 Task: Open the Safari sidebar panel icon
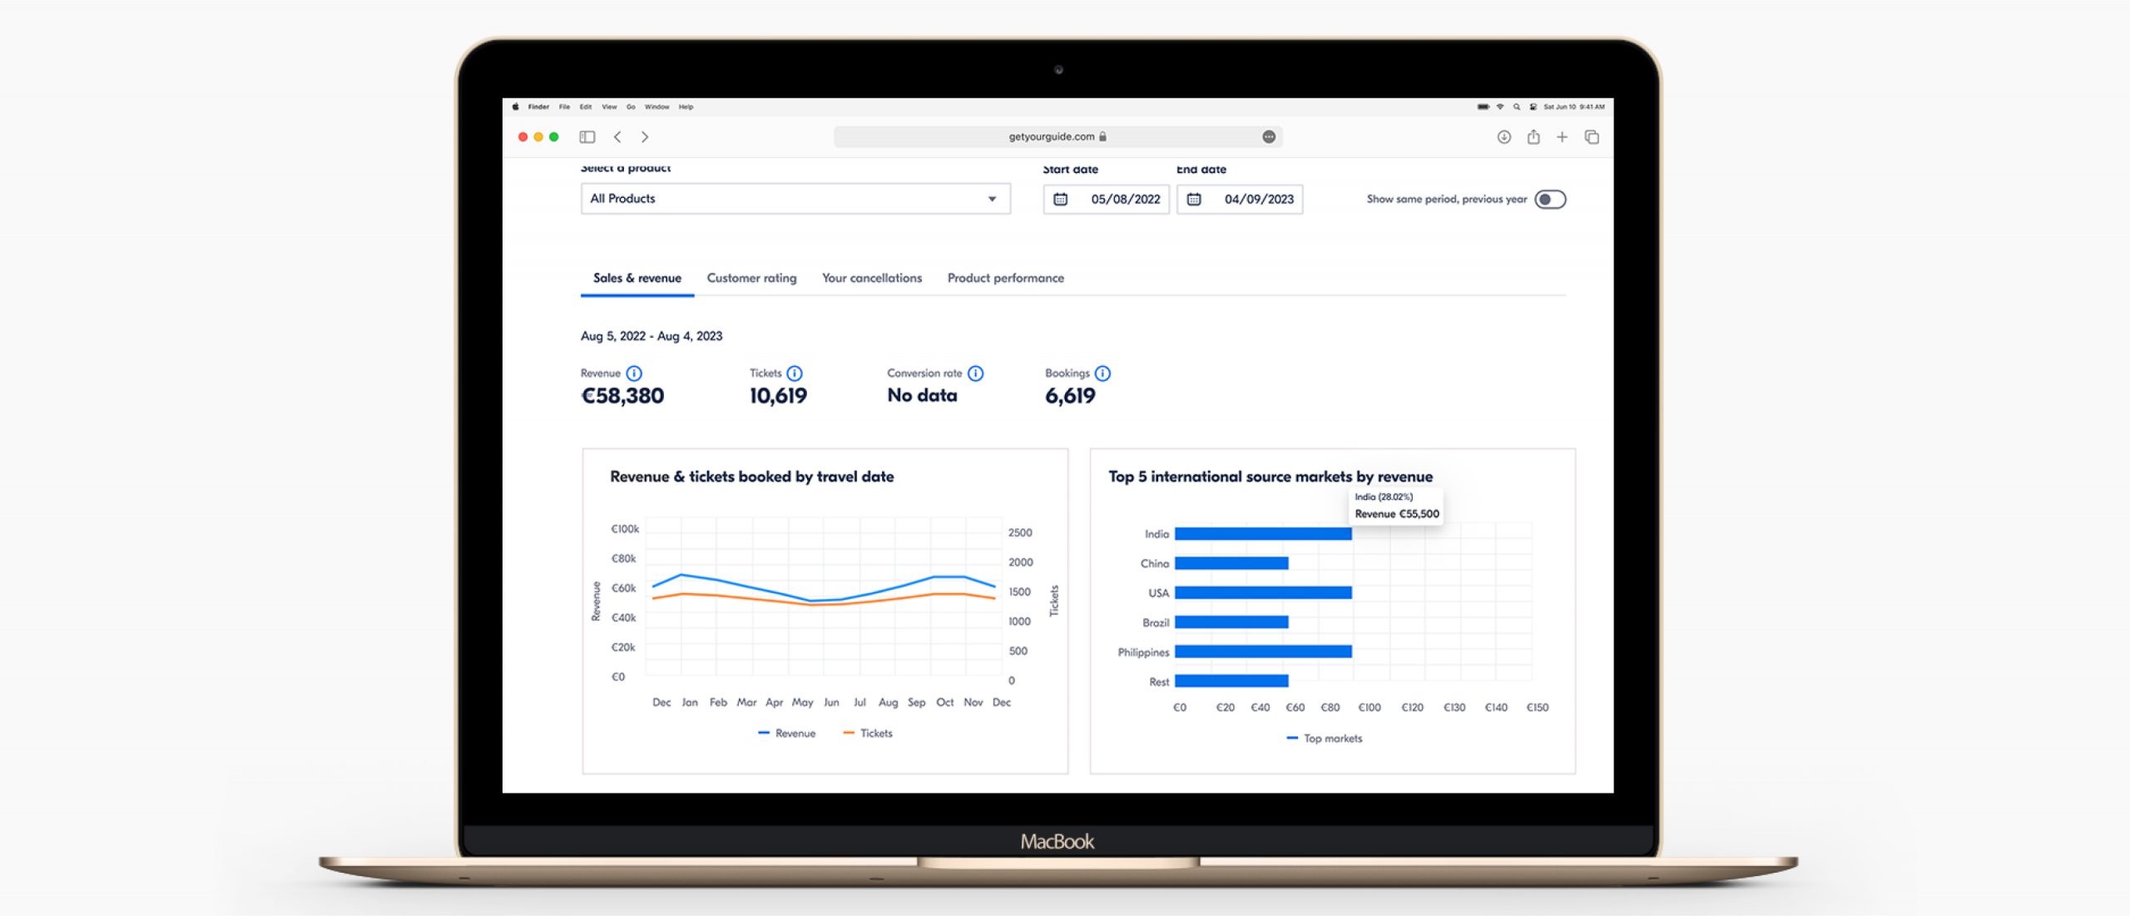[587, 137]
